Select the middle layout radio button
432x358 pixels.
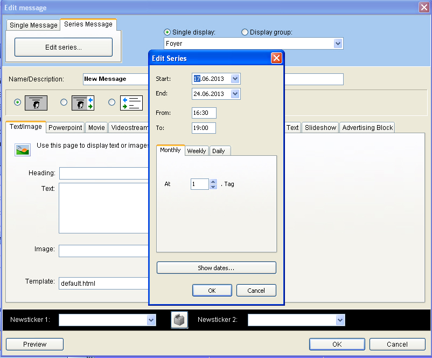pyautogui.click(x=64, y=102)
